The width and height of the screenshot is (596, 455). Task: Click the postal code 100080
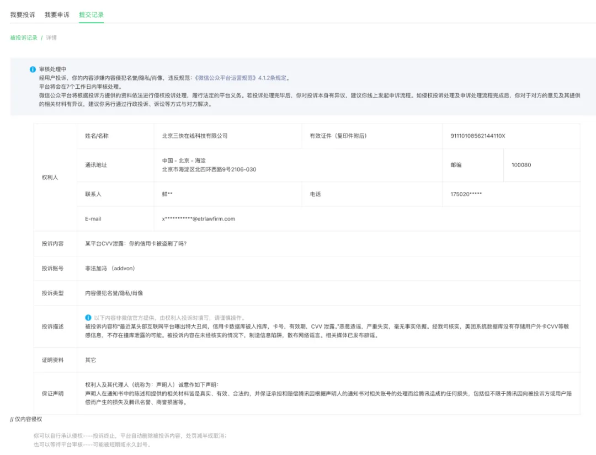[521, 165]
